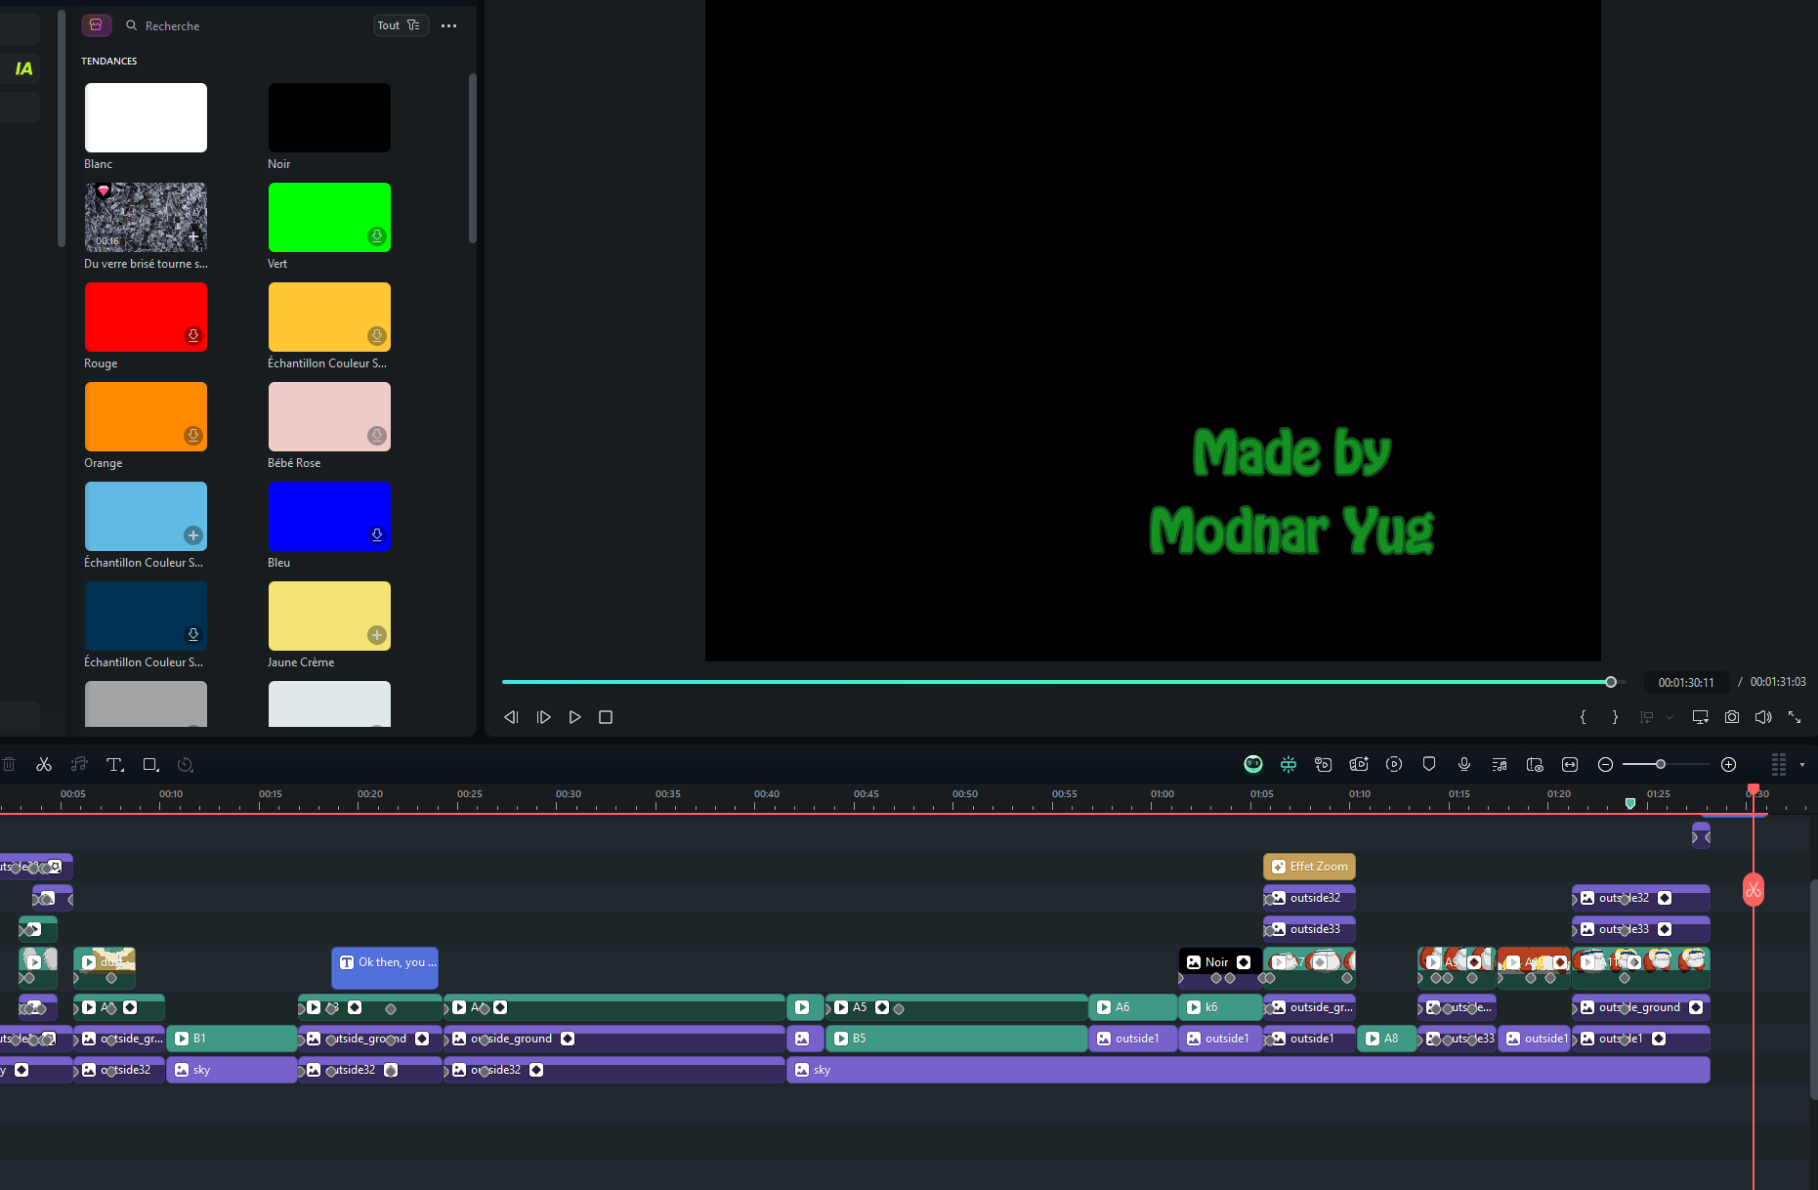This screenshot has height=1190, width=1818.
Task: Open the three-dots more options menu
Action: (448, 25)
